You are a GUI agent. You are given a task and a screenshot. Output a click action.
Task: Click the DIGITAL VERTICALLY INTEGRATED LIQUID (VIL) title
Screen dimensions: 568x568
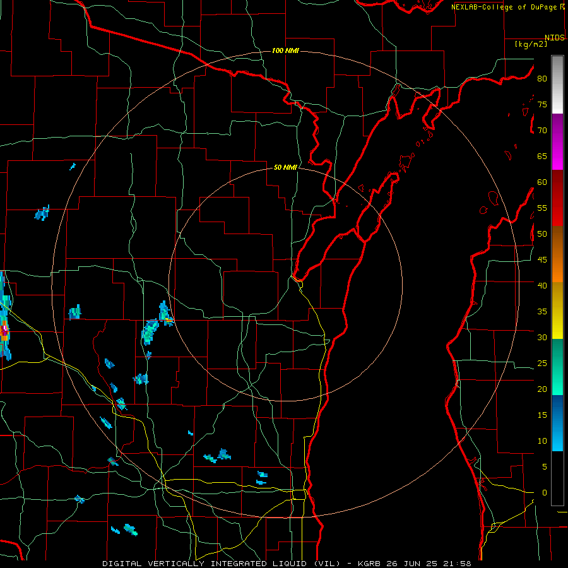(x=222, y=564)
